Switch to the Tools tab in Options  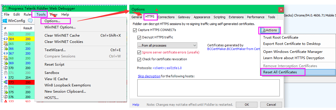tap(271, 17)
